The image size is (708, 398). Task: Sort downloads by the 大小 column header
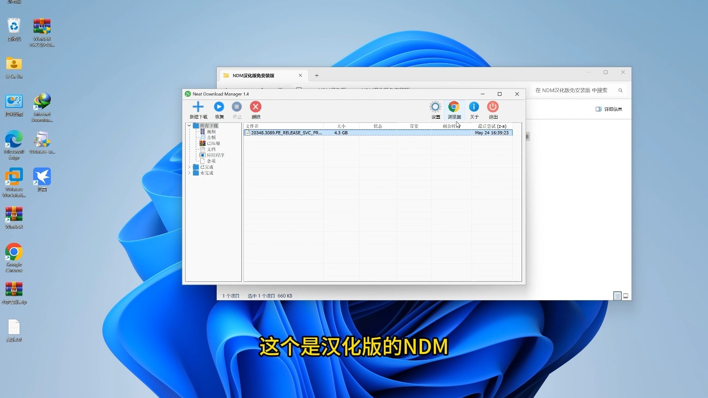tap(341, 126)
